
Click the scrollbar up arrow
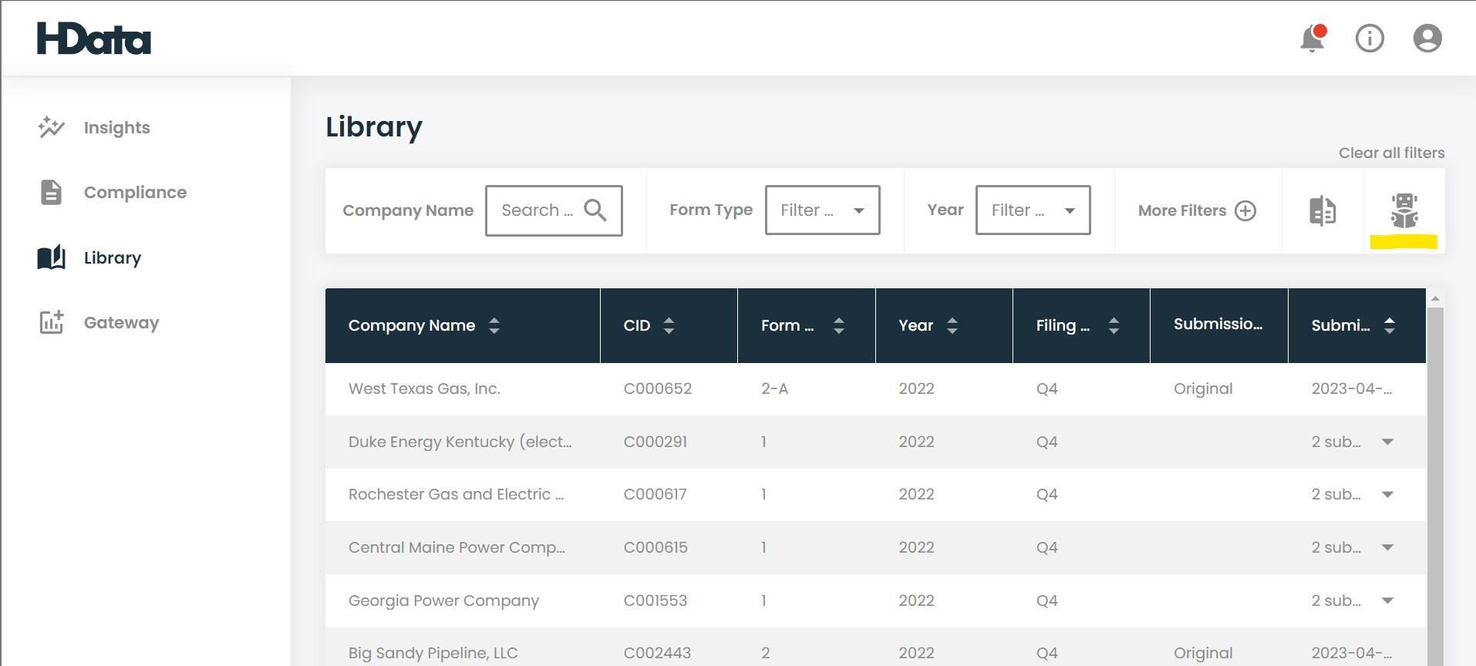point(1435,298)
